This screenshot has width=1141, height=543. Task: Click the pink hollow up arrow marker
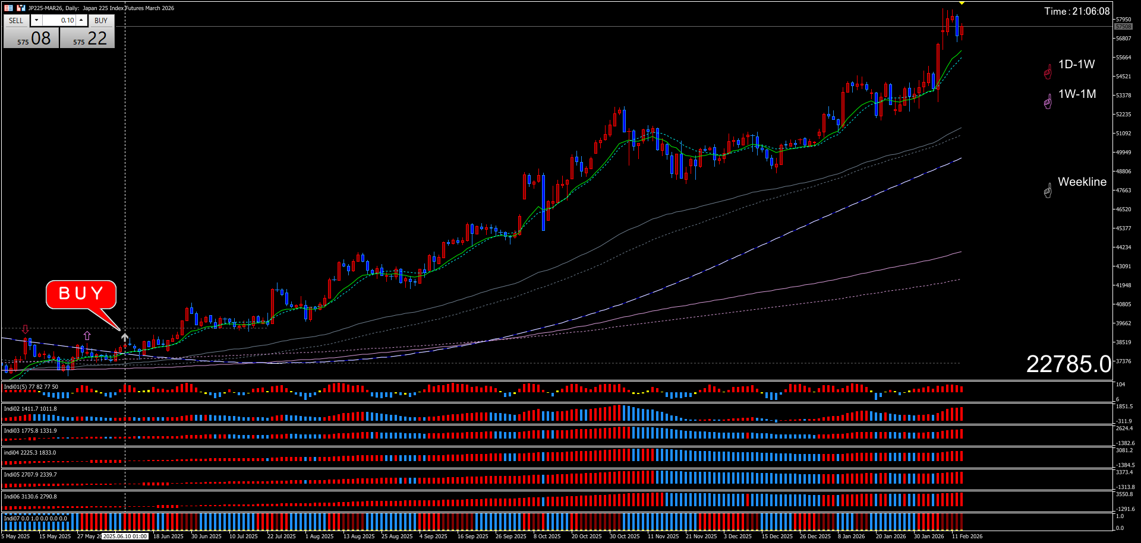coord(87,336)
